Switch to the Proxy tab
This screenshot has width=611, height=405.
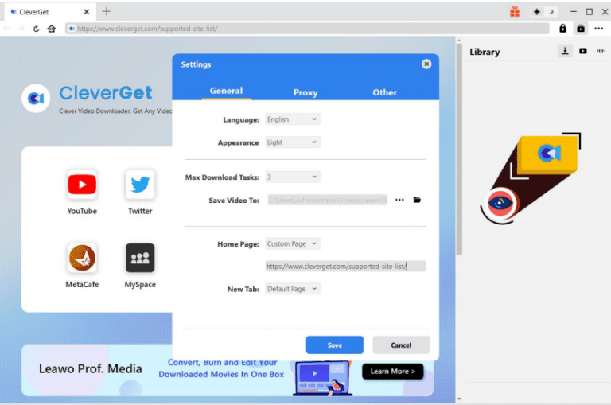tap(305, 92)
